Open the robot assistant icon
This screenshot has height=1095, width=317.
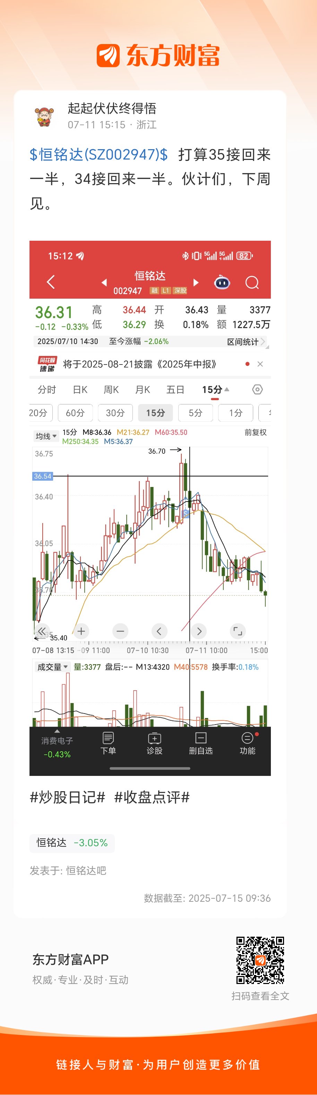click(222, 282)
